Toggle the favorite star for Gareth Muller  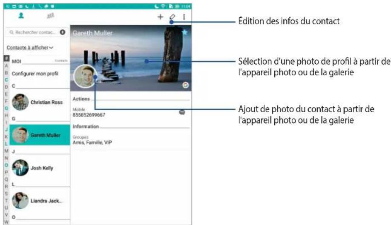coord(185,32)
